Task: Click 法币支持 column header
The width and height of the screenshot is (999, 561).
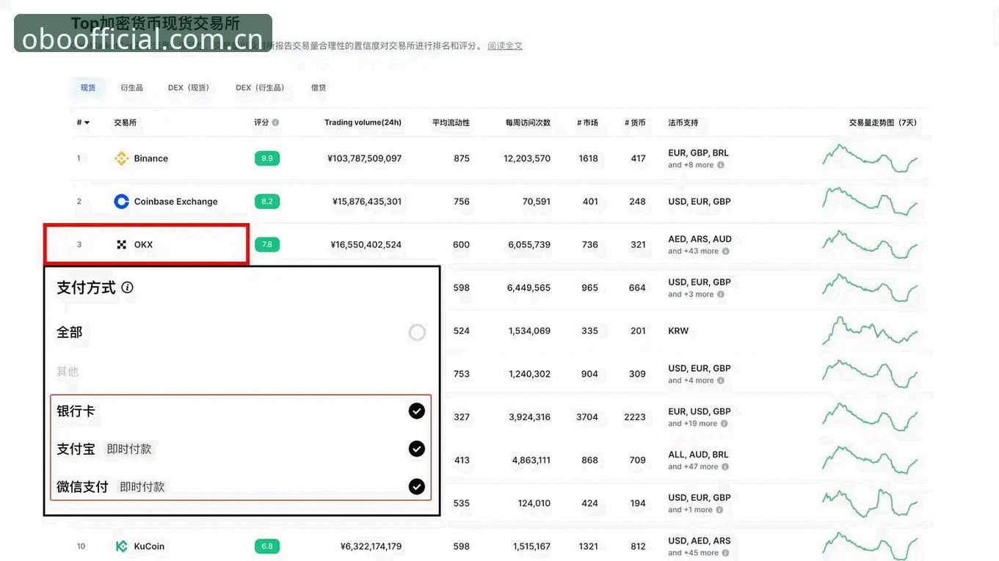Action: [683, 122]
